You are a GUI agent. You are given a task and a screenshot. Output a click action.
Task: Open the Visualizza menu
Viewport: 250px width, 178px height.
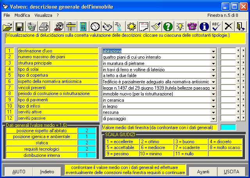pyautogui.click(x=43, y=15)
